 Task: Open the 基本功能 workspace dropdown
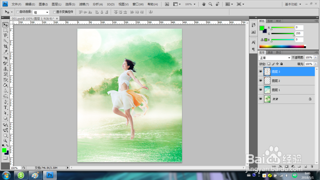coord(293,4)
